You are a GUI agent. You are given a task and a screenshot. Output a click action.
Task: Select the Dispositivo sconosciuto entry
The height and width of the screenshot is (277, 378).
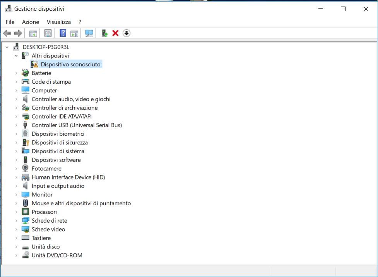click(x=70, y=64)
